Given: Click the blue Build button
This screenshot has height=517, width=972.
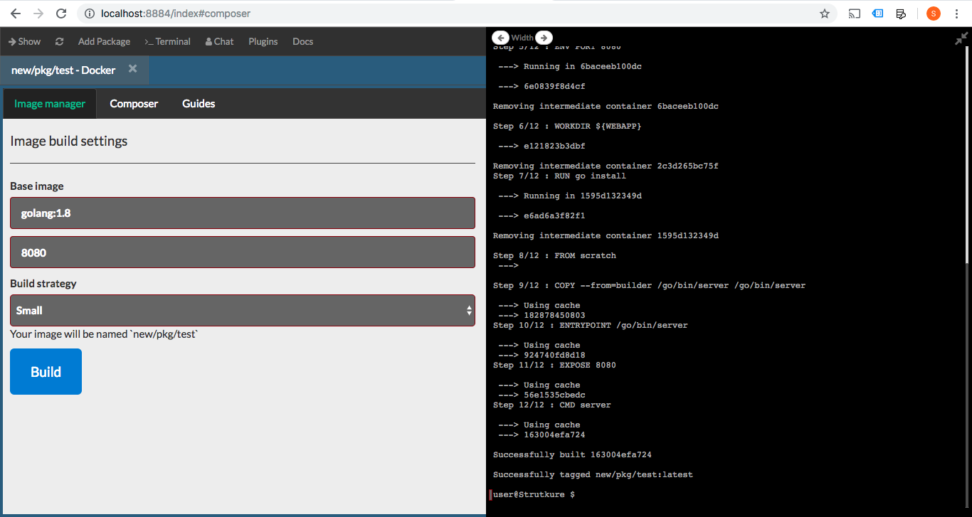Looking at the screenshot, I should 46,371.
